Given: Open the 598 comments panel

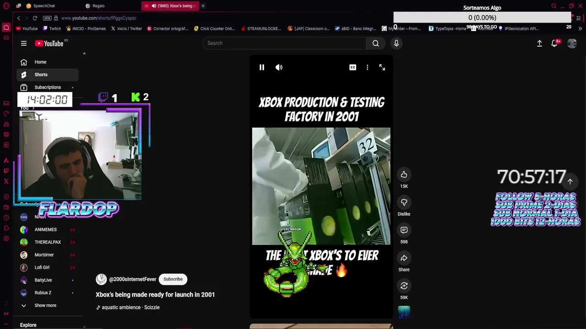Looking at the screenshot, I should tap(404, 230).
